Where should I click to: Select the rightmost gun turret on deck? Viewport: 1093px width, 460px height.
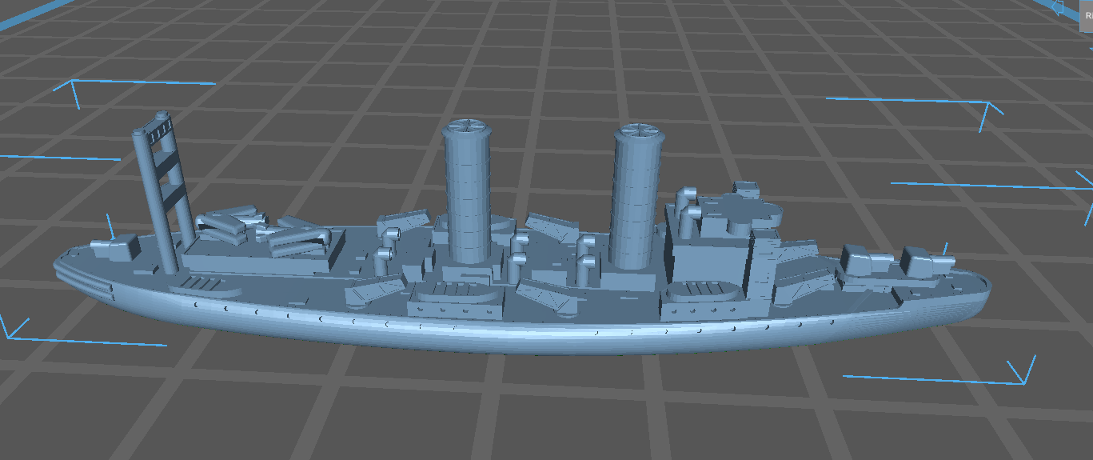click(x=921, y=260)
